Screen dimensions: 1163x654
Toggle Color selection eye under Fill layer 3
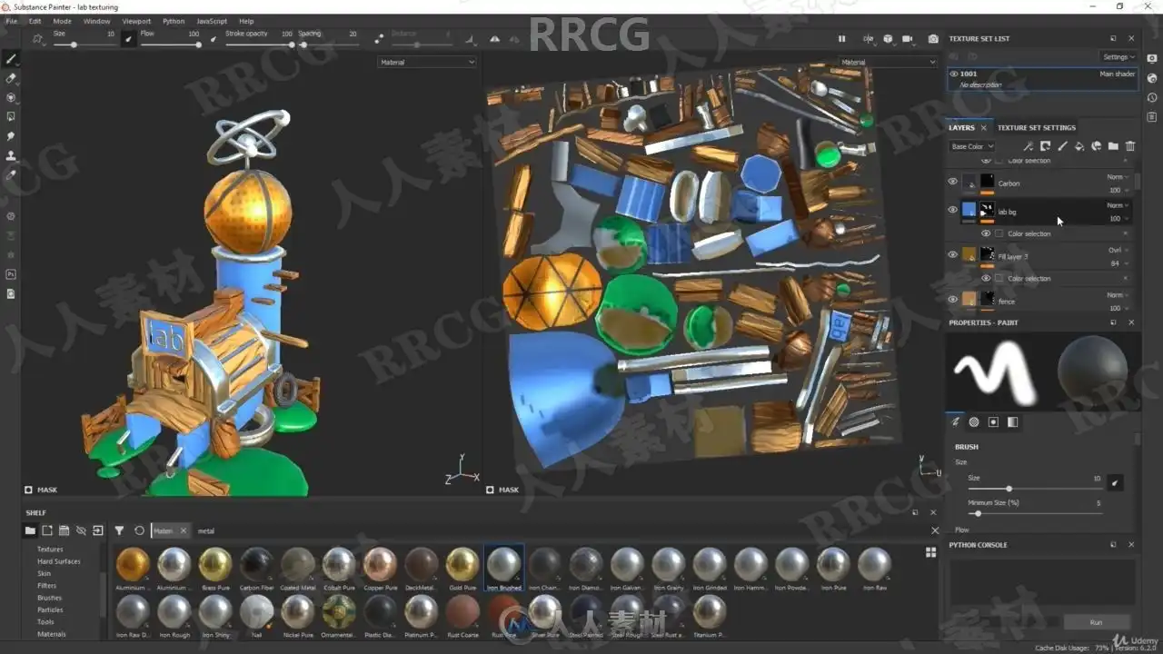(986, 278)
